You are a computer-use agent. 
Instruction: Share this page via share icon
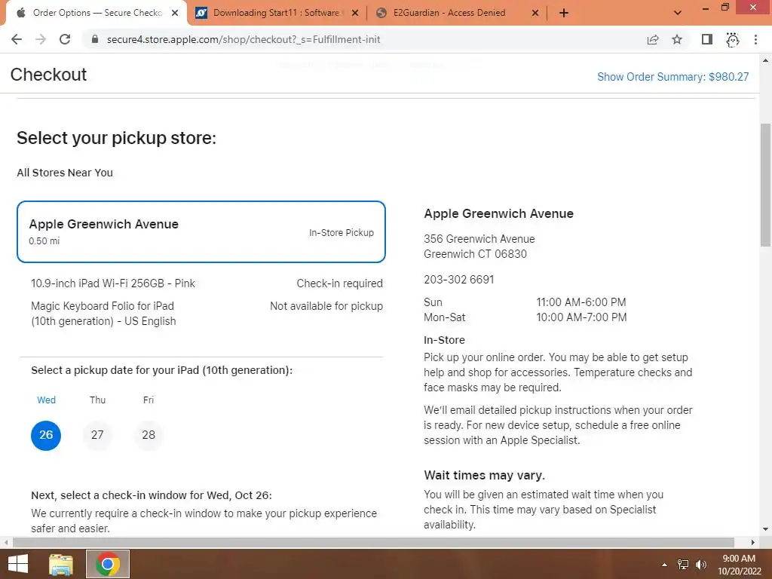(x=653, y=39)
